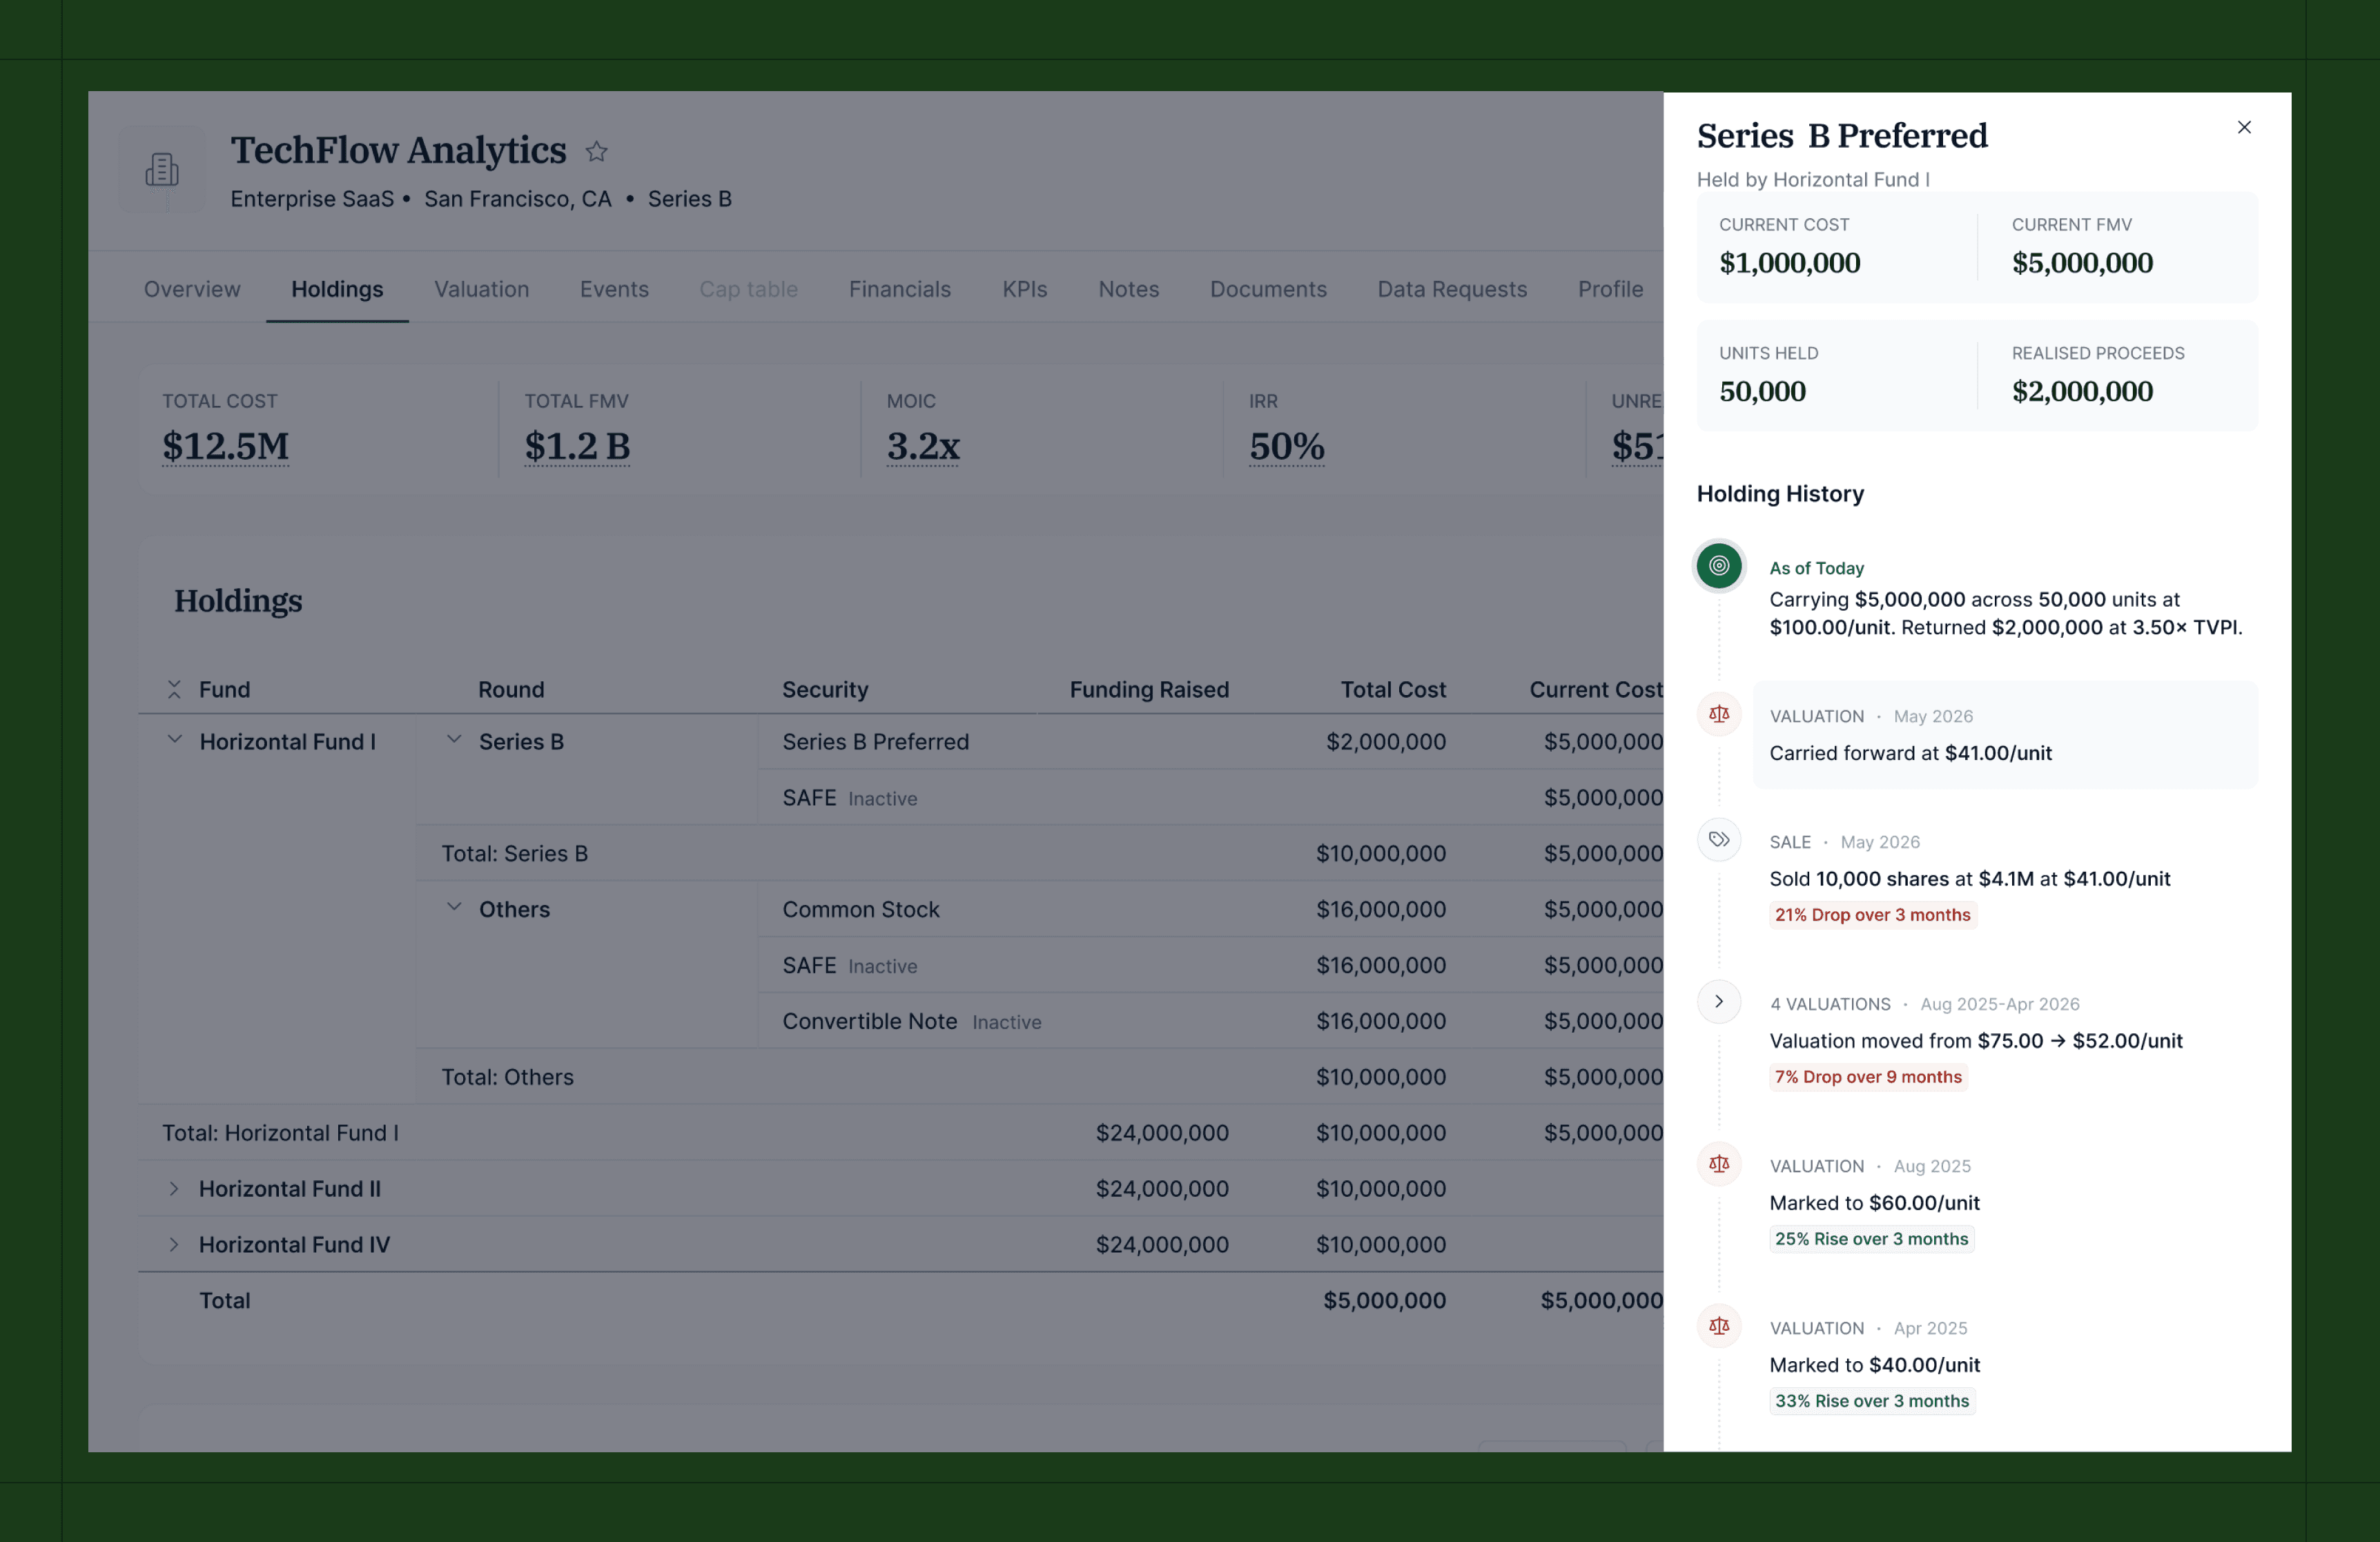The height and width of the screenshot is (1542, 2380).
Task: Click the MOIC 3.2x value
Action: tap(923, 446)
